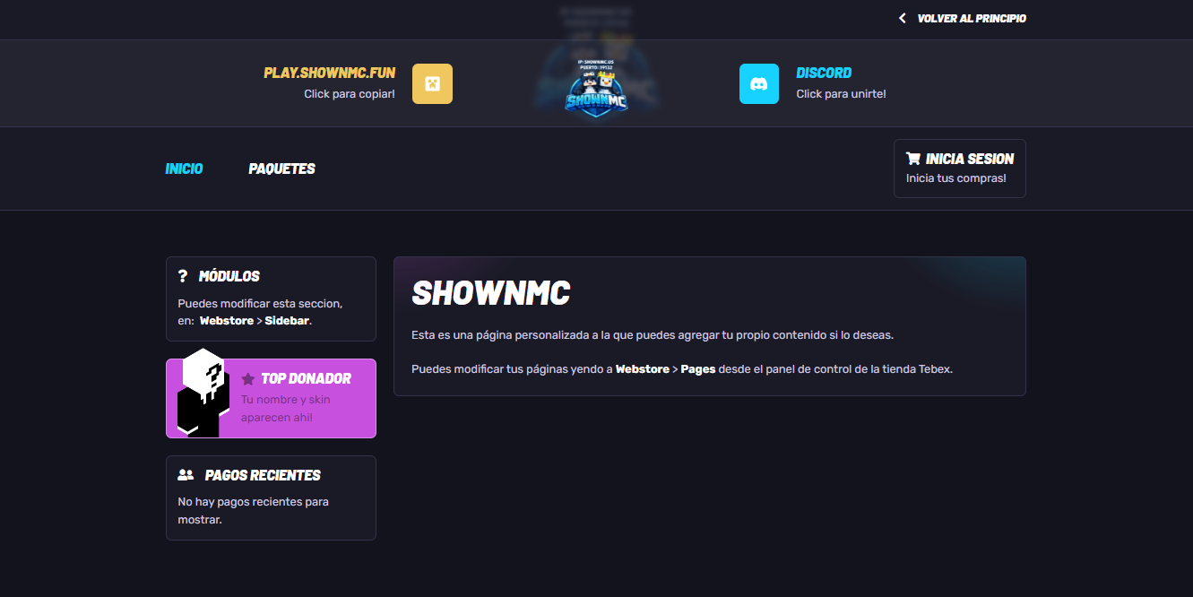Click the Sidebar text in Módulos panel
The width and height of the screenshot is (1193, 597).
click(x=287, y=320)
